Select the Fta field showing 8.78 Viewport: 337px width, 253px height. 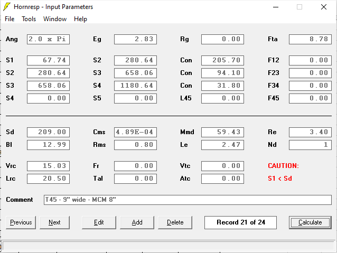310,39
